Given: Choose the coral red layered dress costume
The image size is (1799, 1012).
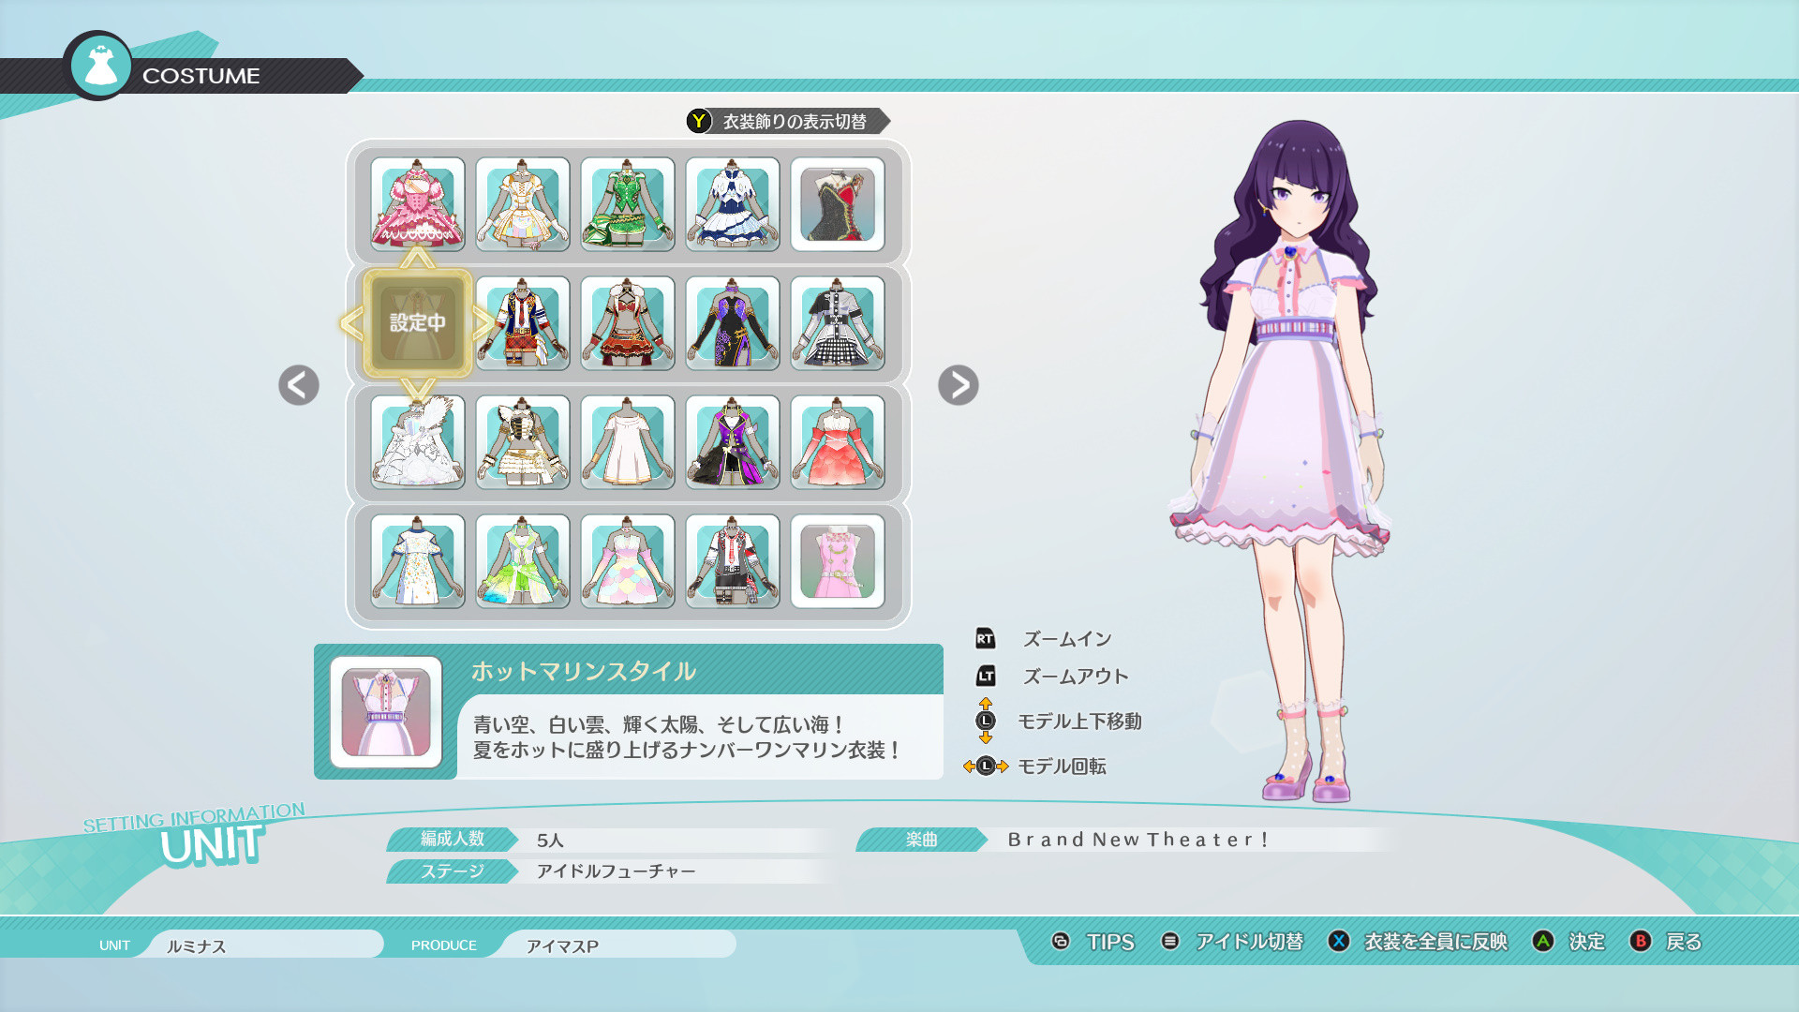Looking at the screenshot, I should [838, 442].
